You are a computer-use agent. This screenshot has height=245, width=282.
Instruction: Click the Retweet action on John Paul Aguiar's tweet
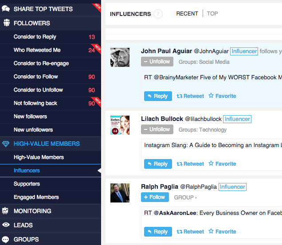(x=190, y=96)
